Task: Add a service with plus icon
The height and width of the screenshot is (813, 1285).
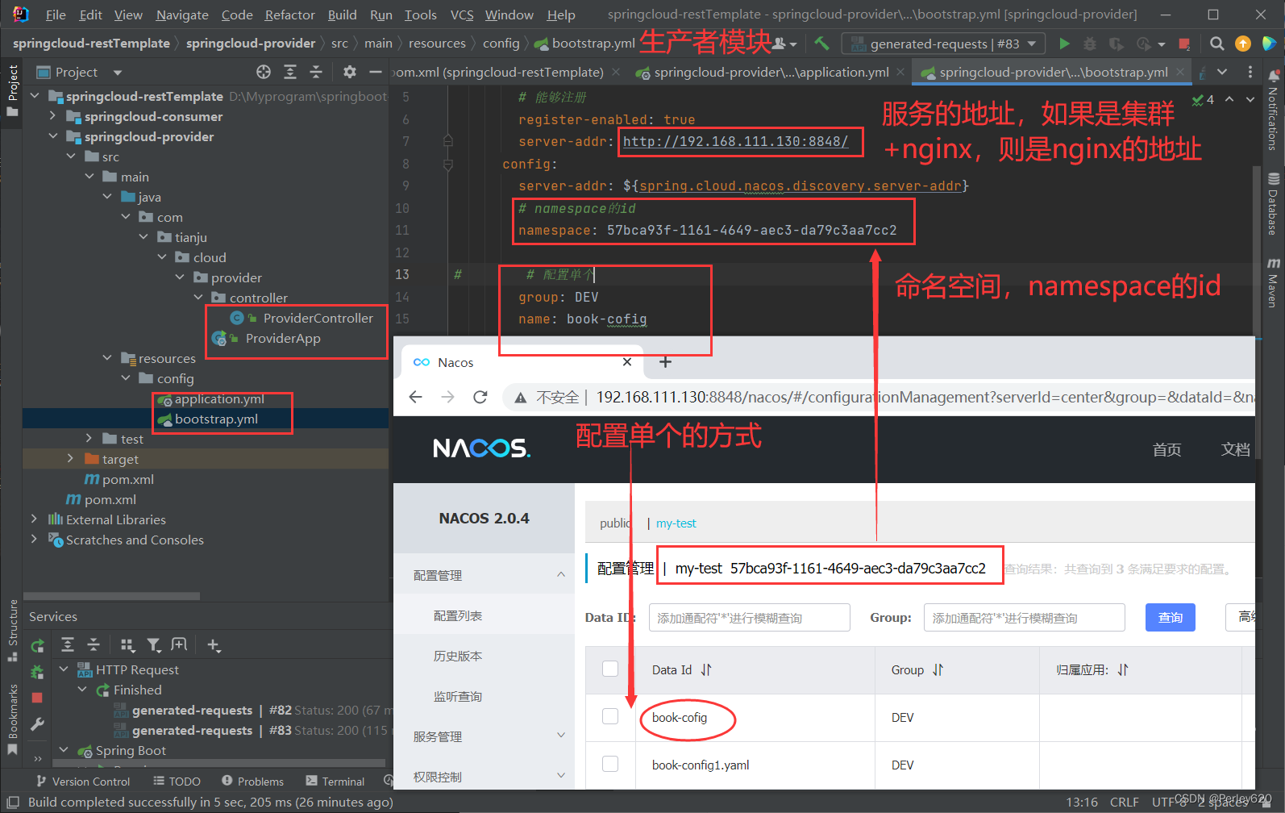Action: click(x=213, y=644)
